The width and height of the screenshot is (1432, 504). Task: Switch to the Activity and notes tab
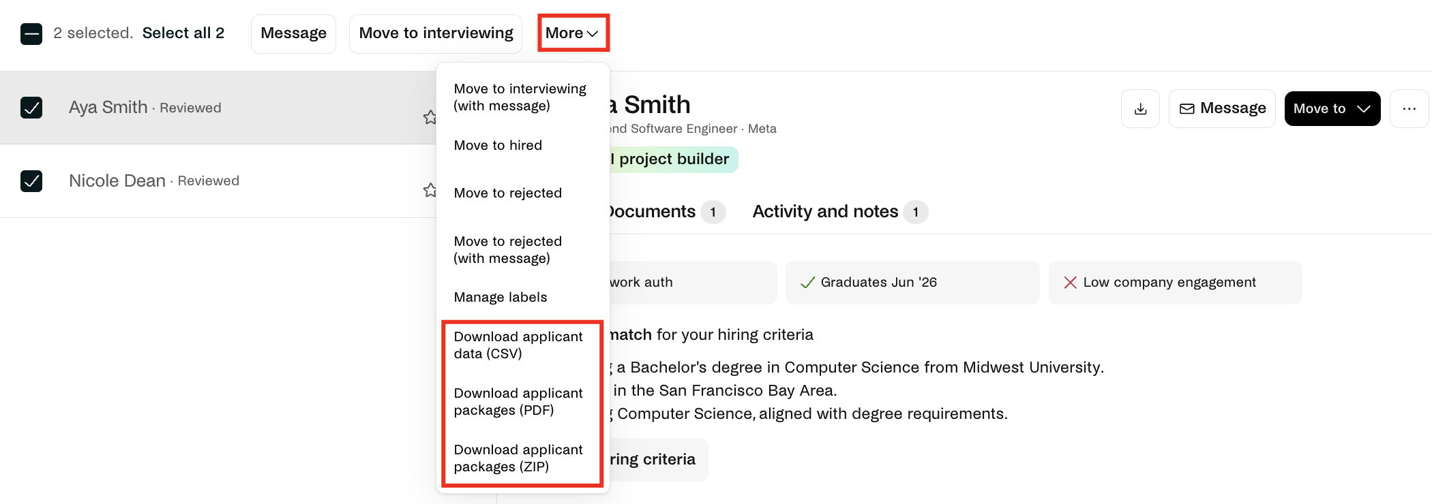pos(839,212)
